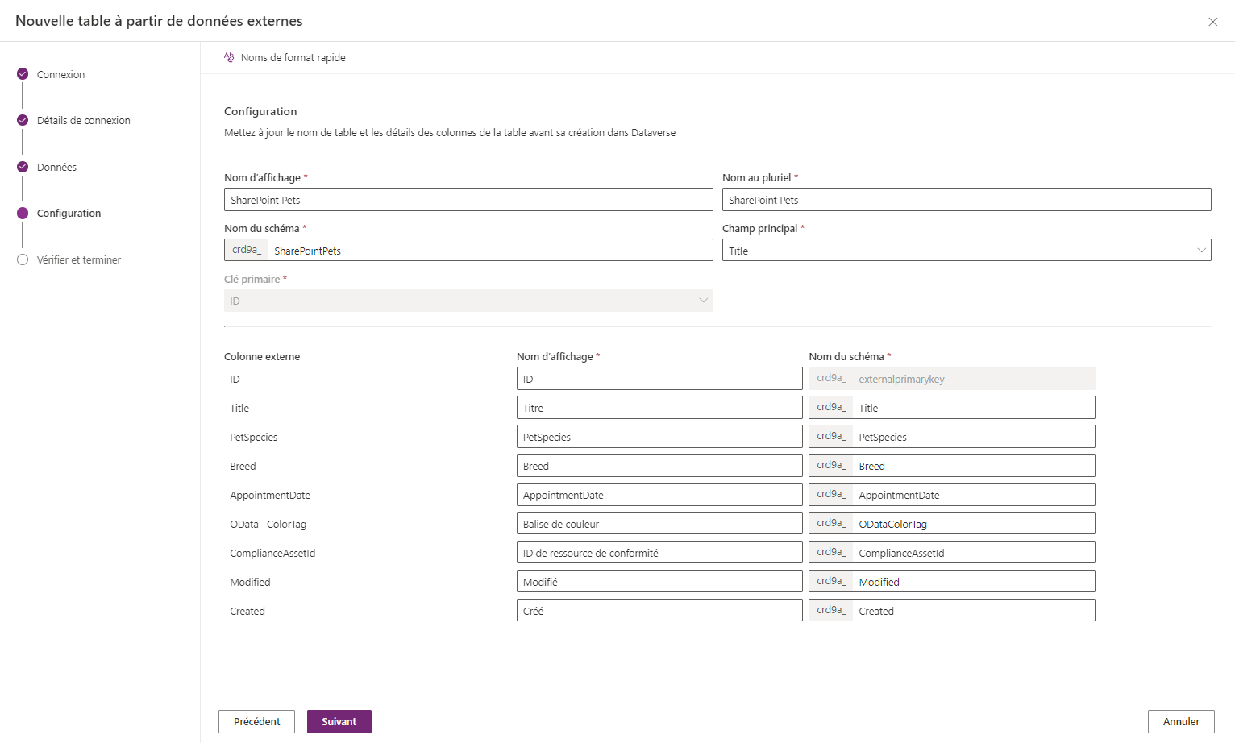The width and height of the screenshot is (1235, 743).
Task: Select the Title external column label
Action: 239,408
